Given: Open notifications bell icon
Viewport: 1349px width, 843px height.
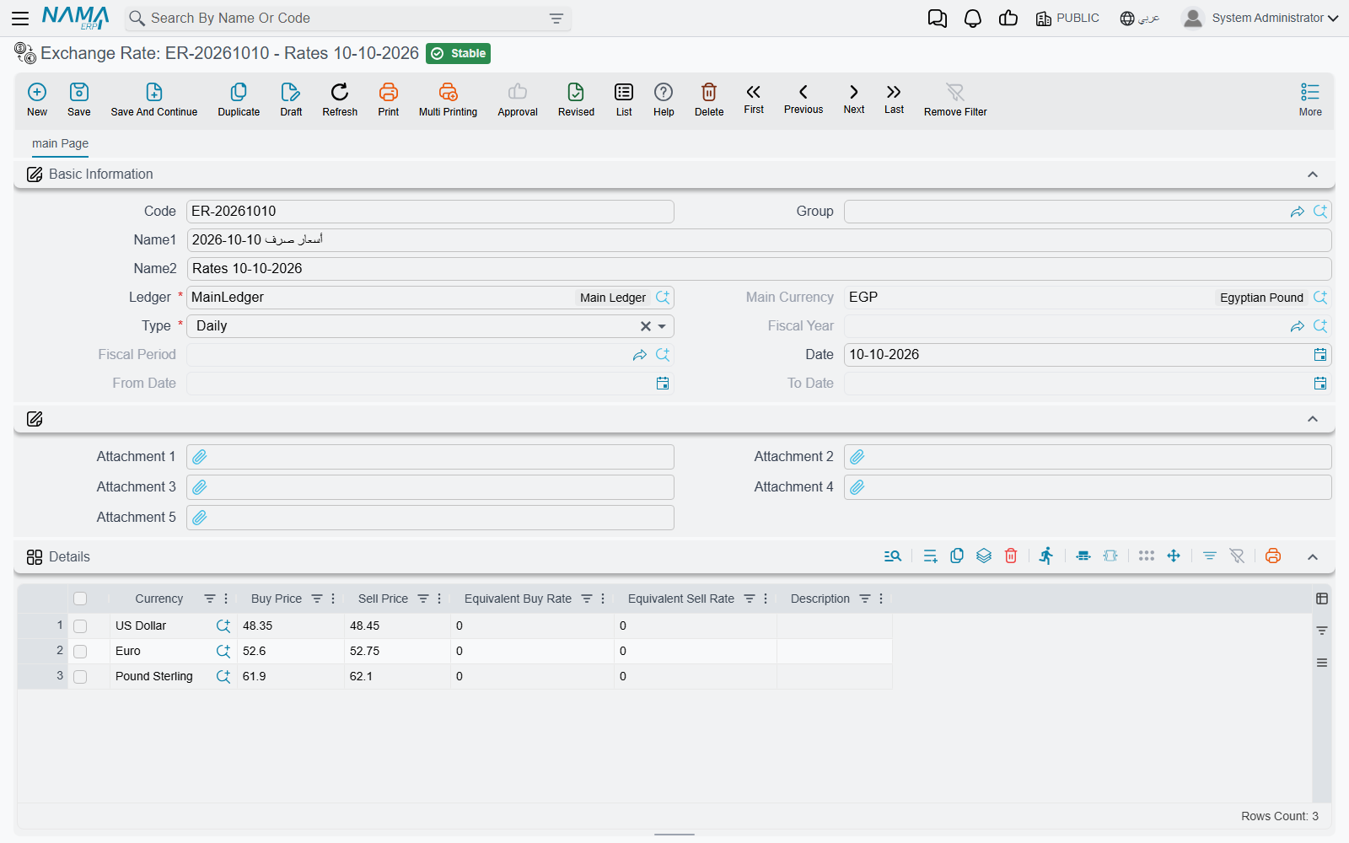Looking at the screenshot, I should point(973,19).
